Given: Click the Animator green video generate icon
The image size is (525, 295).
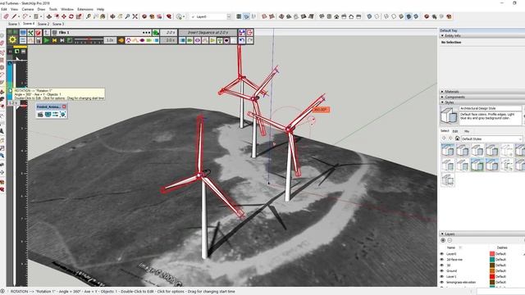Looking at the screenshot, I should (155, 33).
